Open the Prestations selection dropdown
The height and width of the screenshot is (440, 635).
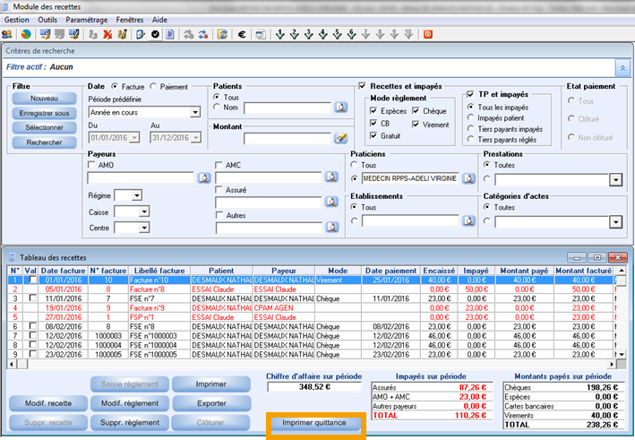coord(614,179)
